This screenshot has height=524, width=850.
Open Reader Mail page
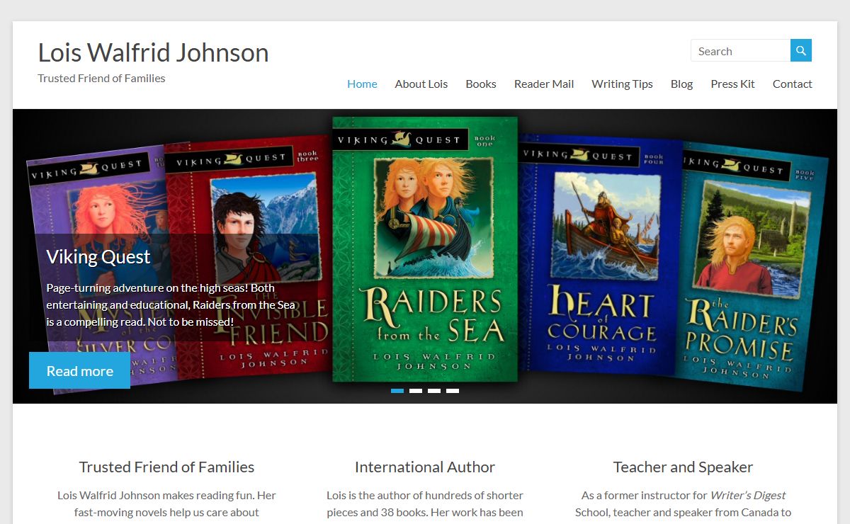[x=544, y=84]
